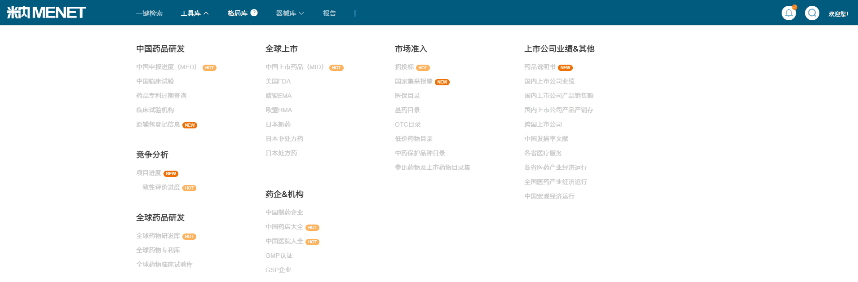Open 日本处方药 link
The image size is (858, 282).
tap(281, 153)
